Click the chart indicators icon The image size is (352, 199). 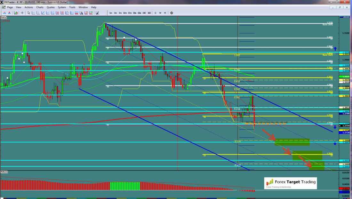15,13
